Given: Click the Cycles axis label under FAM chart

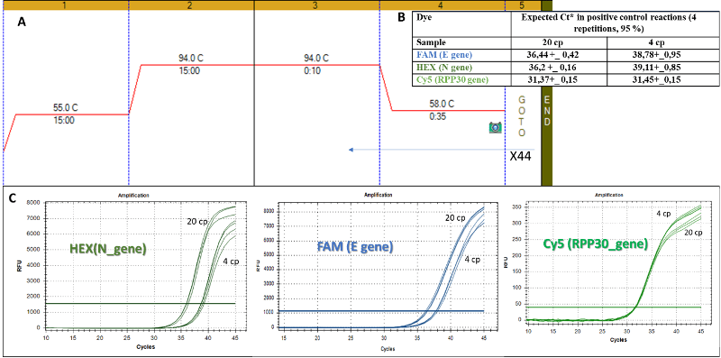Looking at the screenshot, I should pos(388,349).
